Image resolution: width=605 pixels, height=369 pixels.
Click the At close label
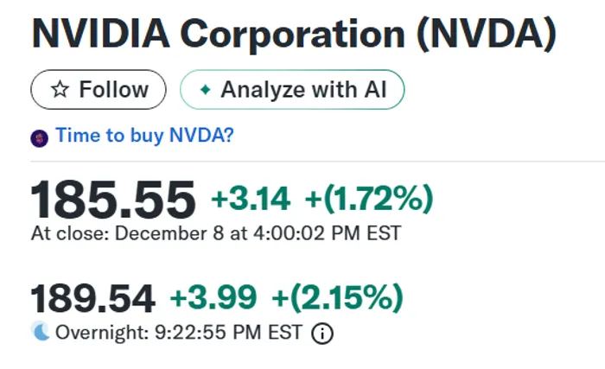click(69, 233)
